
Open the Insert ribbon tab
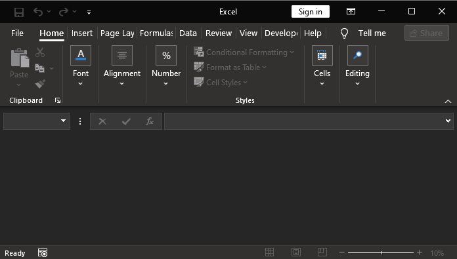pos(82,33)
